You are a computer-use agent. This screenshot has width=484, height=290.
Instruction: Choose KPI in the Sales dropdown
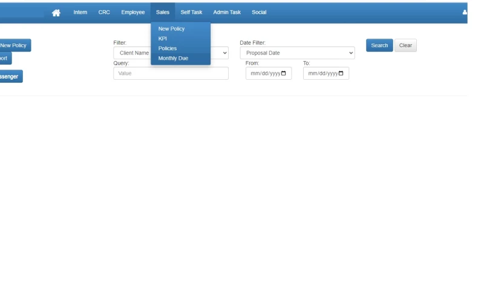162,38
